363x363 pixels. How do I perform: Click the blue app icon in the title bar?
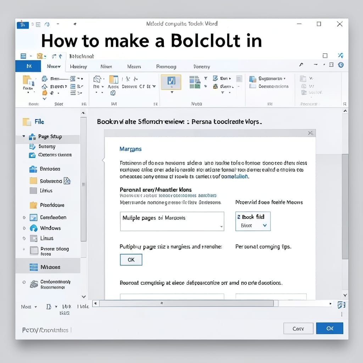point(23,24)
